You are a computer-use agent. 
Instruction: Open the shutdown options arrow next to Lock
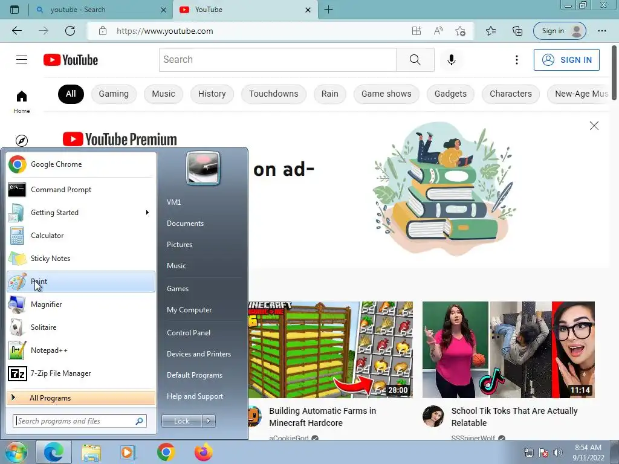coord(209,421)
